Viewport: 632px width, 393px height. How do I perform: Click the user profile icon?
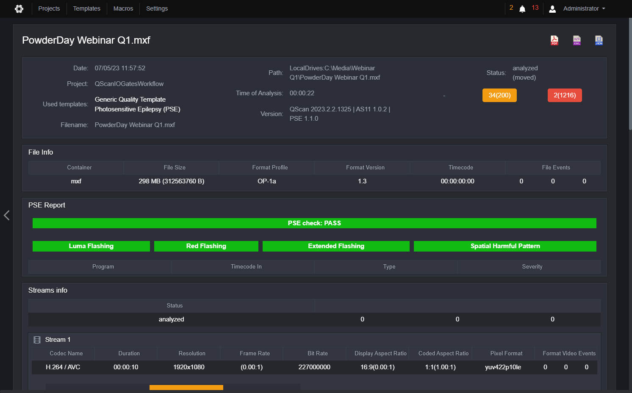[552, 9]
